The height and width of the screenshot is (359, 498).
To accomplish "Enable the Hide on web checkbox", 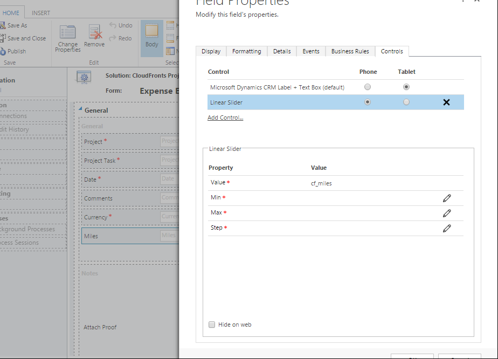I will click(212, 325).
